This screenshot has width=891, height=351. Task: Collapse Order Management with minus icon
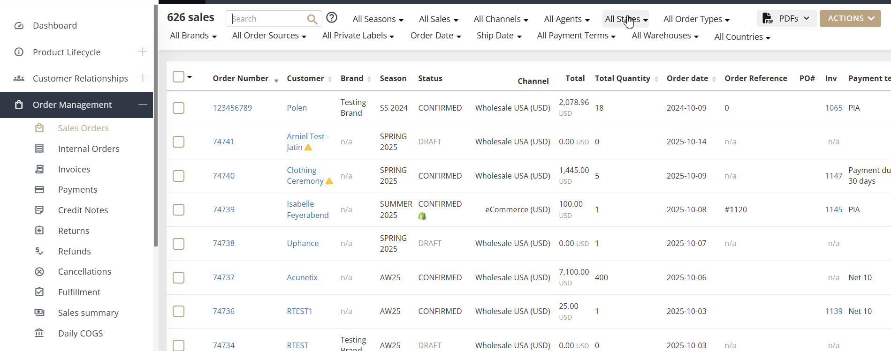pyautogui.click(x=143, y=104)
